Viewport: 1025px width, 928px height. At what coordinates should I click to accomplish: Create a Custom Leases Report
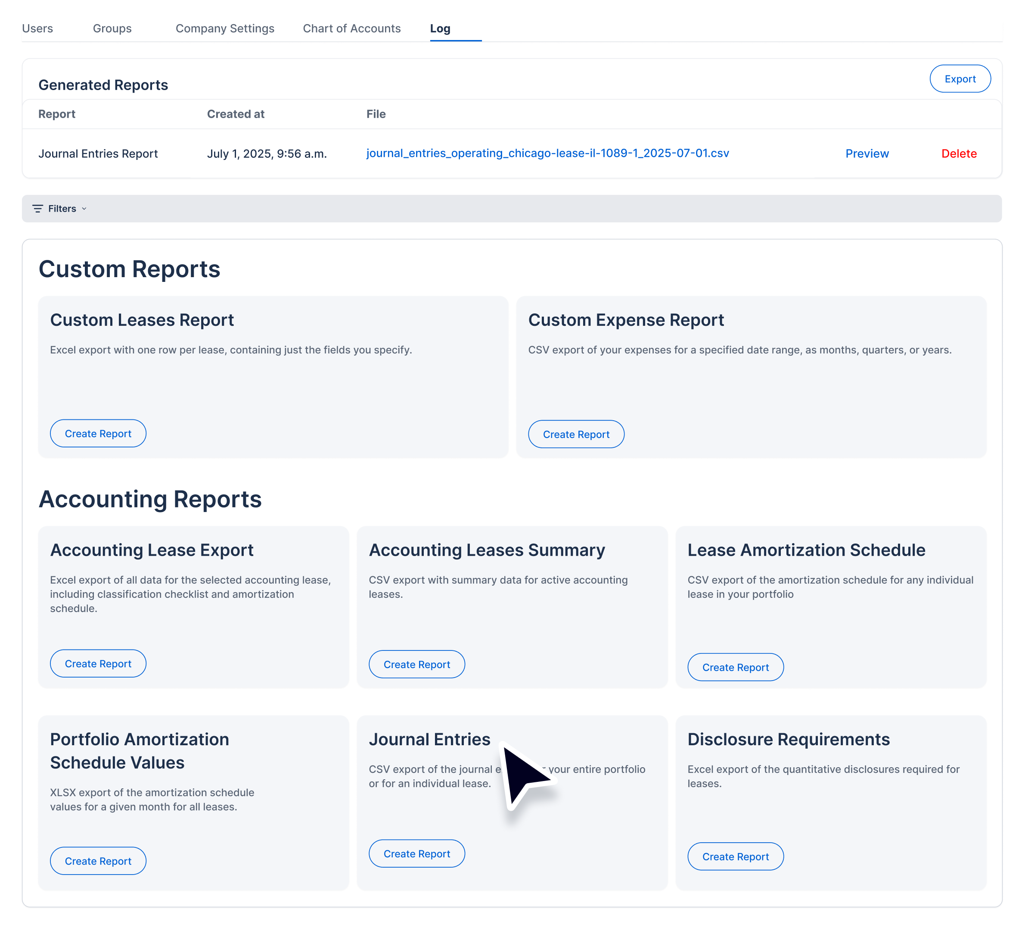point(98,434)
